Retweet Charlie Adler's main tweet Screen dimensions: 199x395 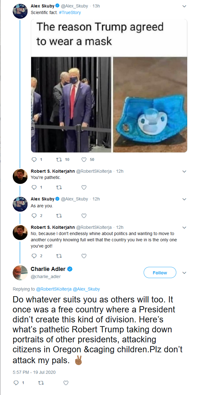[41, 383]
